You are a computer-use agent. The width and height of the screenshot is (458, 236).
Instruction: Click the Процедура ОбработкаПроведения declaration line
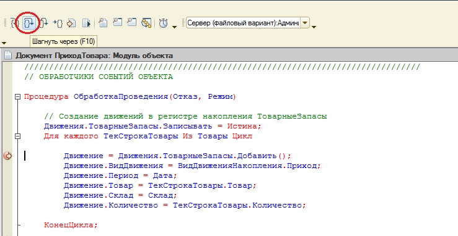[x=130, y=96]
